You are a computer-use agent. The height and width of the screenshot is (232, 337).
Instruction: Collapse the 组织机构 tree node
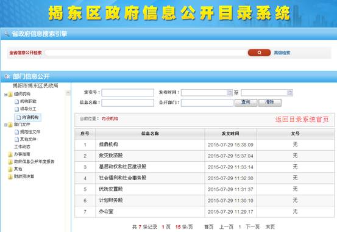coord(6,95)
